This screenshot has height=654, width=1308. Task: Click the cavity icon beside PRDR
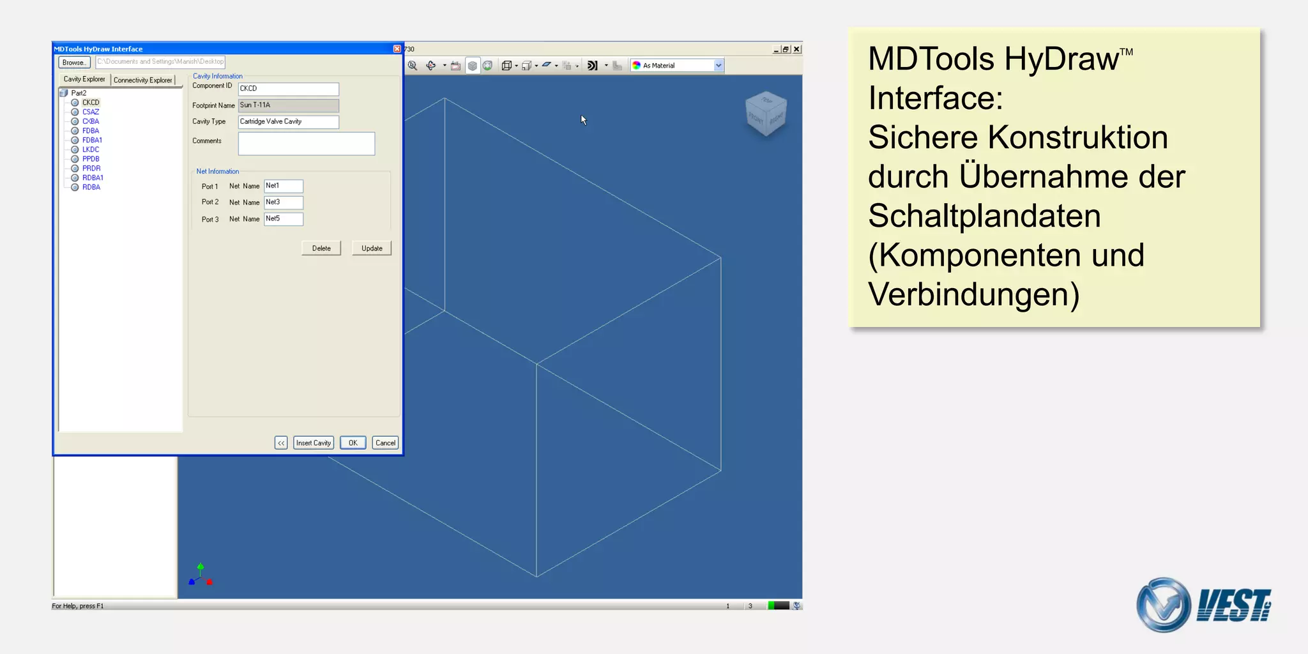coord(75,169)
